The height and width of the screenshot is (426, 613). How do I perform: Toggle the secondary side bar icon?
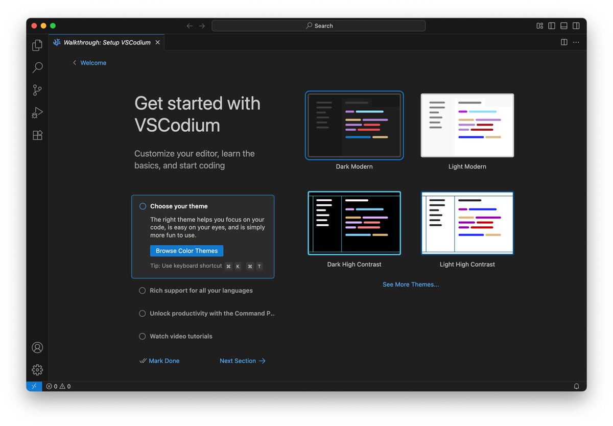[x=576, y=26]
